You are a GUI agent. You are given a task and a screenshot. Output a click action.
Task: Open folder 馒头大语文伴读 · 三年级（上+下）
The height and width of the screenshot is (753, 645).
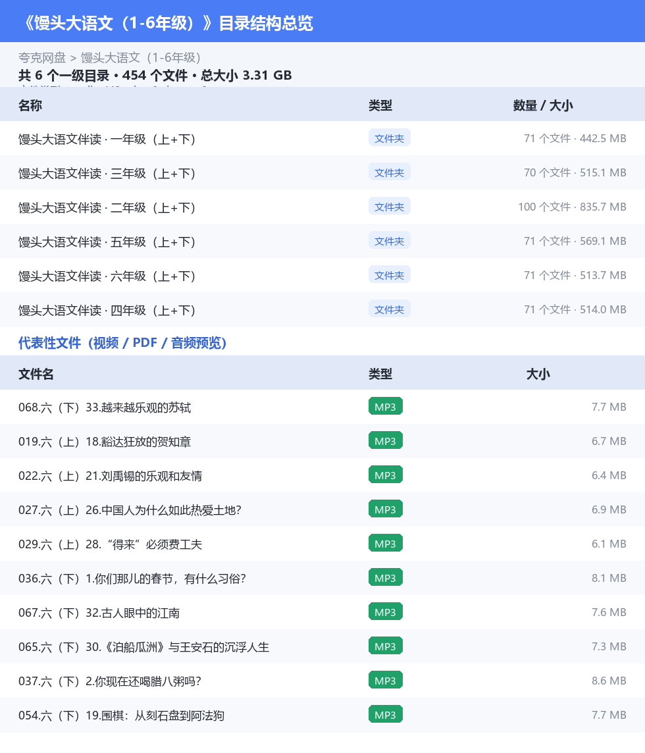pos(107,173)
